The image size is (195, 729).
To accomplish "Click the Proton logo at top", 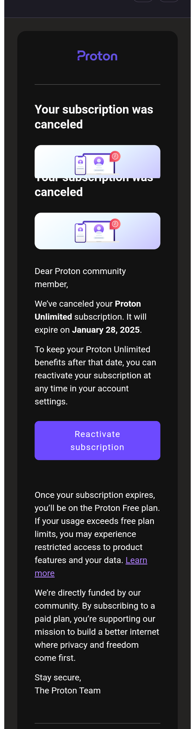I will click(97, 56).
